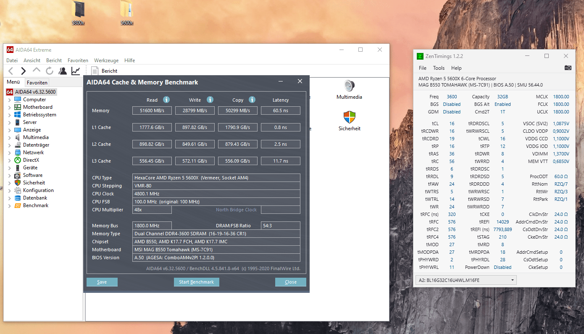Click the AIDA64 refresh icon
Image resolution: width=584 pixels, height=334 pixels.
coord(50,71)
